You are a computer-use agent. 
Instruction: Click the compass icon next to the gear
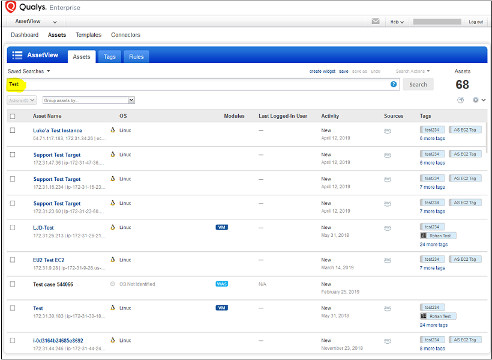[461, 100]
